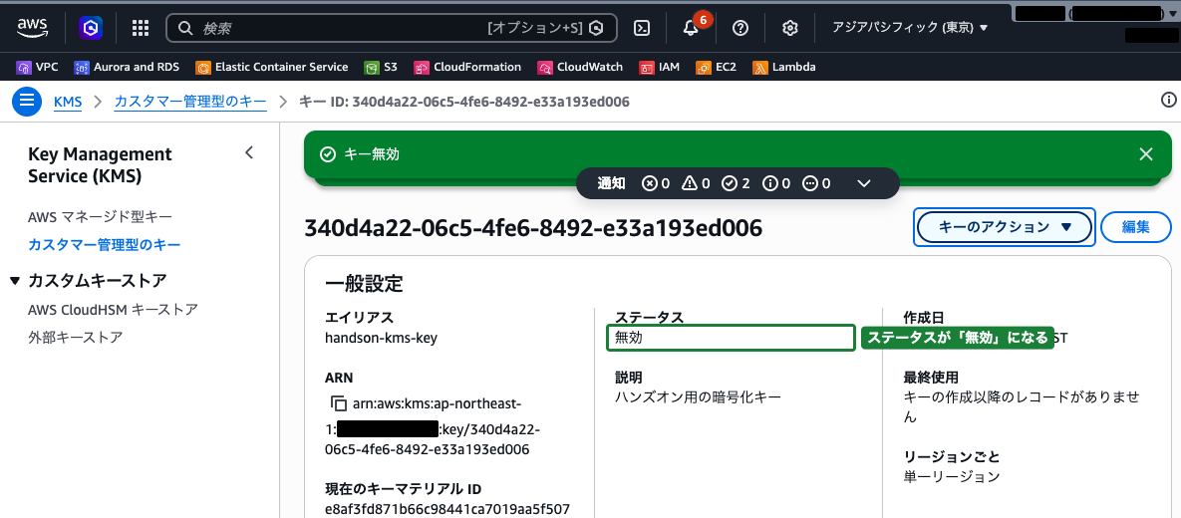This screenshot has height=518, width=1181.
Task: Open the Elastic Container Service shortcut
Action: pyautogui.click(x=272, y=67)
